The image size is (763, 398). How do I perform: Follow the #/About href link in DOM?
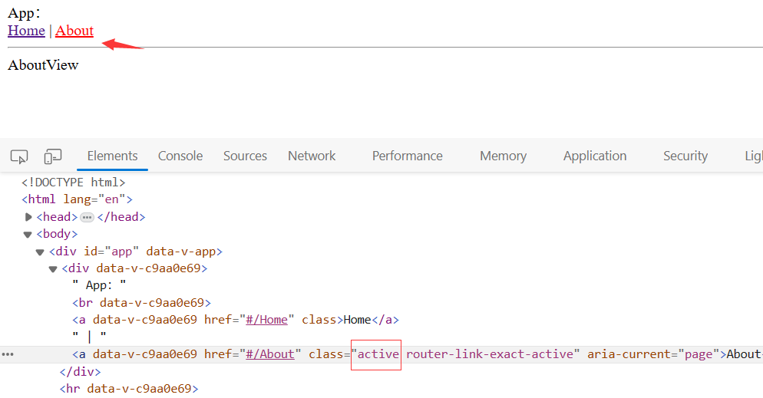pos(270,354)
